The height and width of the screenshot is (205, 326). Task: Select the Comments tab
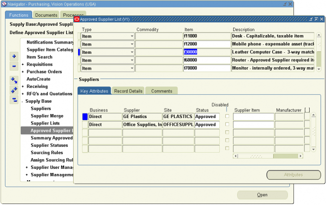point(162,91)
